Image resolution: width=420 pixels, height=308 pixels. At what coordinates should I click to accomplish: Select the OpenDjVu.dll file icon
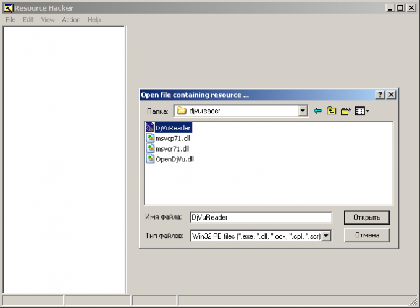[150, 159]
